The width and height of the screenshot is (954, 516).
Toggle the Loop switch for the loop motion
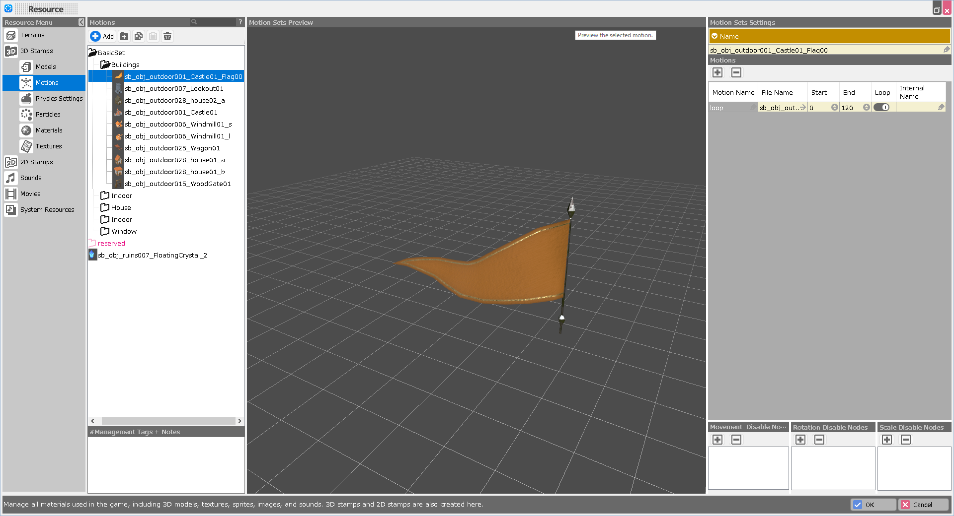(x=882, y=108)
